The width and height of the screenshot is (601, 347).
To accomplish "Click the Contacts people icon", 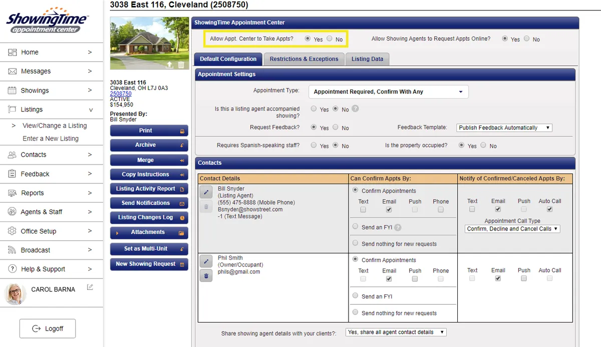I will [x=12, y=155].
